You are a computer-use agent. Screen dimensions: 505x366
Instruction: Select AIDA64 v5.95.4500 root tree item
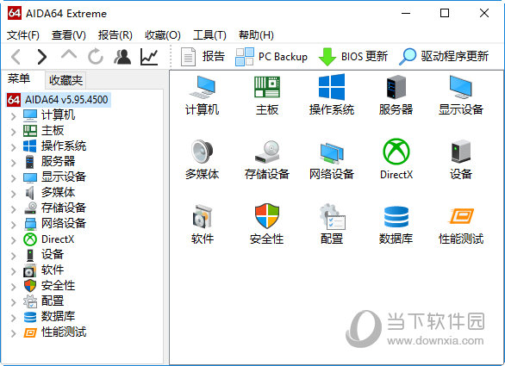[59, 100]
